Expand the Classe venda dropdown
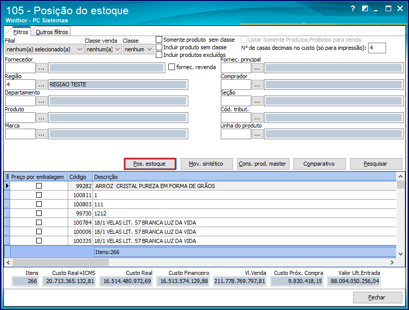This screenshot has height=310, width=409. 103,49
